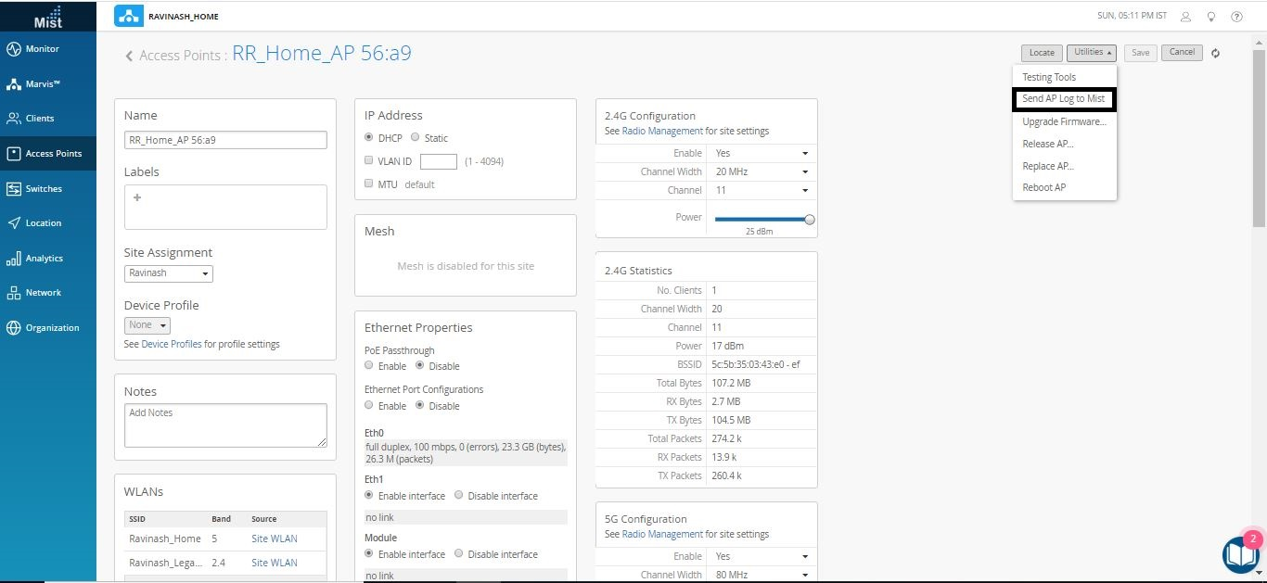Click the VLAN ID input field
The image size is (1267, 583).
439,161
